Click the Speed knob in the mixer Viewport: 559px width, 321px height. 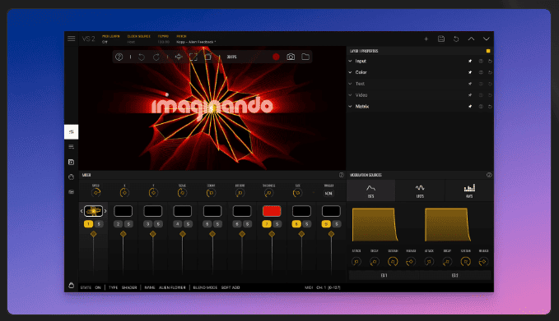pyautogui.click(x=95, y=193)
